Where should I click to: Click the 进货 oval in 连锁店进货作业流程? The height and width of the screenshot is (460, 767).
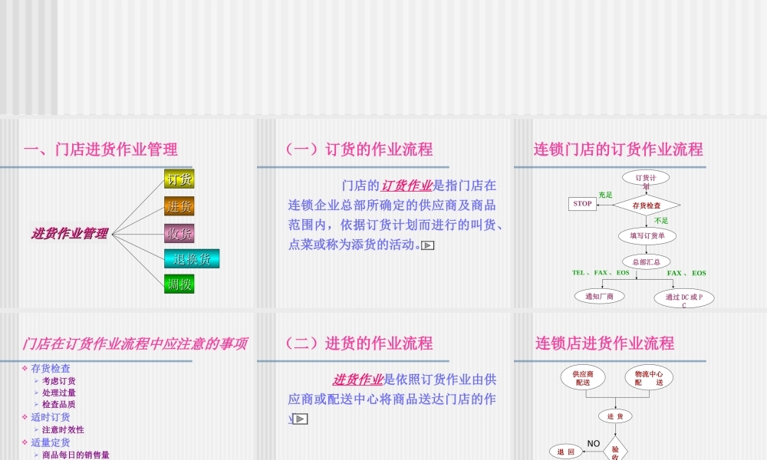(x=615, y=416)
